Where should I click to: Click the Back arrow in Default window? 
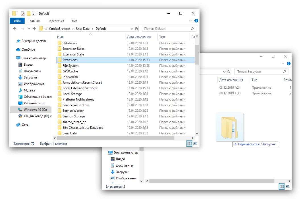[15, 29]
